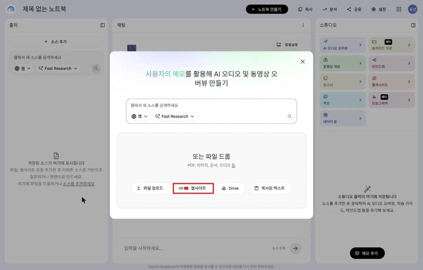Click search field in sources panel
Image resolution: width=423 pixels, height=270 pixels.
point(56,58)
